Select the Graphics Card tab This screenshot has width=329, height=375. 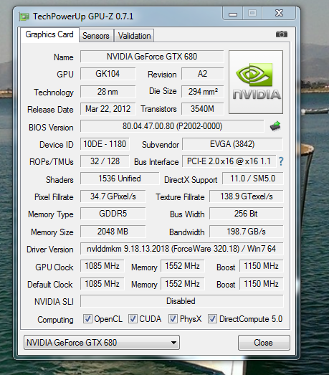coord(49,34)
